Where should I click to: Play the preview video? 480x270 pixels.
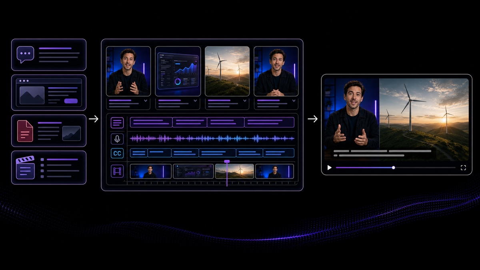(329, 168)
